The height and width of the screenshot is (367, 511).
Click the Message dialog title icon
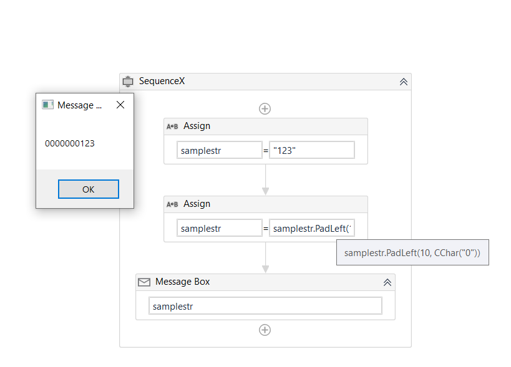click(x=47, y=105)
